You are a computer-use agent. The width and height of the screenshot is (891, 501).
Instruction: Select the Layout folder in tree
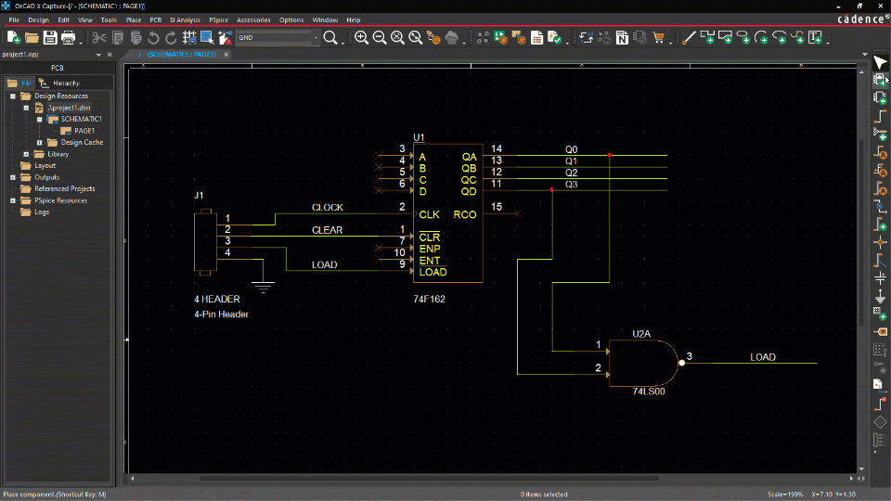pyautogui.click(x=45, y=166)
